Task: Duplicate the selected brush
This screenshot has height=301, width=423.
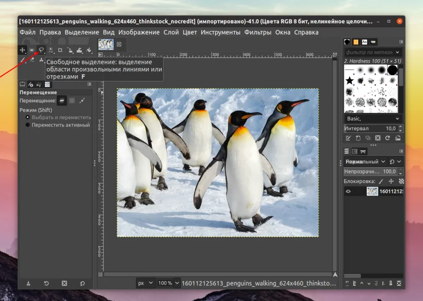Action: coord(368,138)
